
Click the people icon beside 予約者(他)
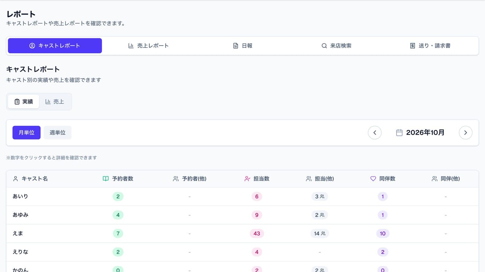pos(176,179)
